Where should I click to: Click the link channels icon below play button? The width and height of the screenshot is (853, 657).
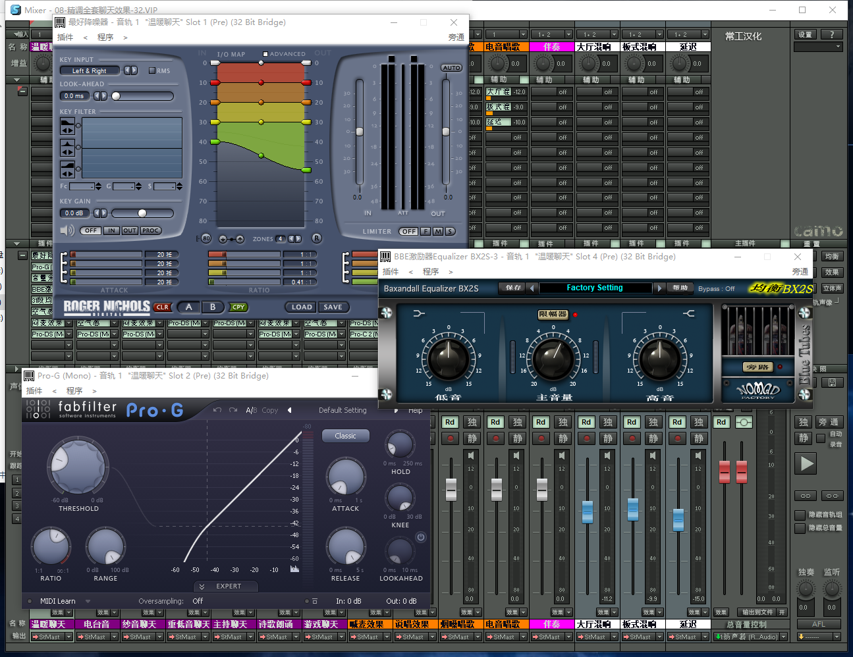coord(806,496)
